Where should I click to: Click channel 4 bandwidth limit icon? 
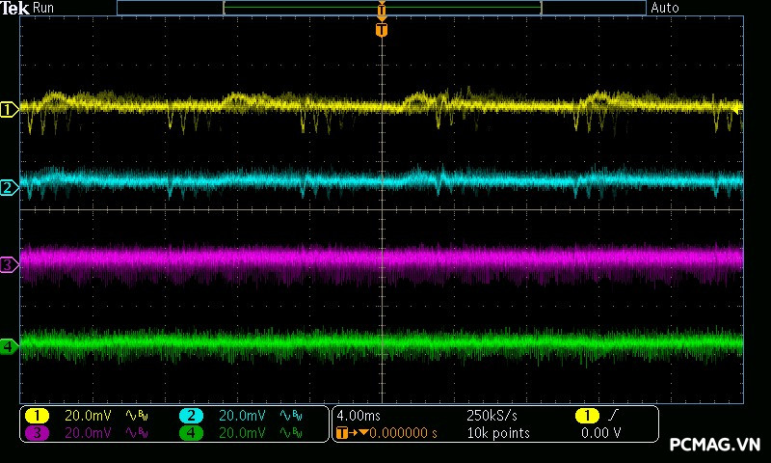289,434
